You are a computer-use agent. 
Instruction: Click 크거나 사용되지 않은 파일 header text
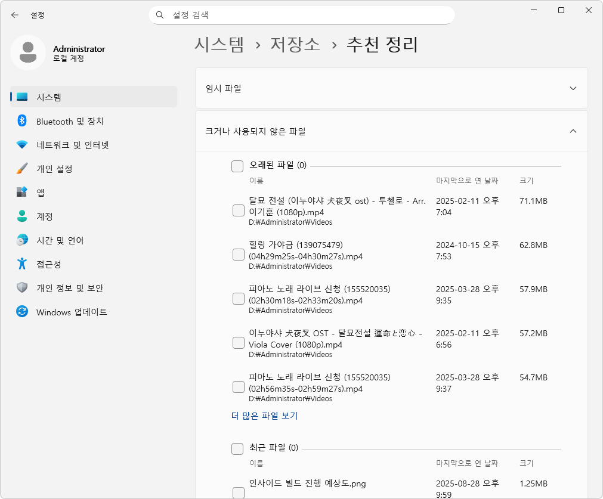coord(255,131)
